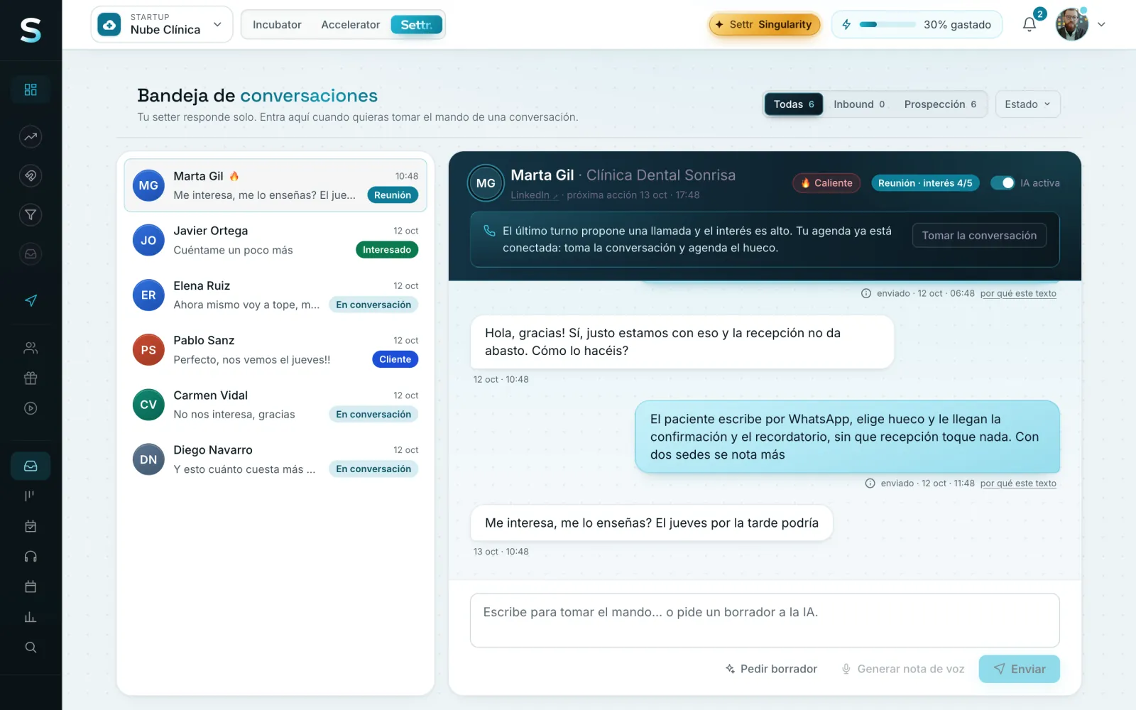Open Diego Navarro's conversation
The height and width of the screenshot is (710, 1136).
[x=275, y=459]
